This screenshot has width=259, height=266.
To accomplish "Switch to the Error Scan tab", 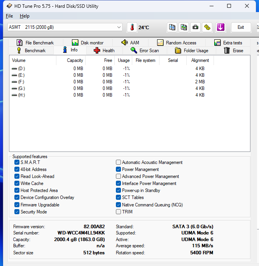I will (x=145, y=51).
